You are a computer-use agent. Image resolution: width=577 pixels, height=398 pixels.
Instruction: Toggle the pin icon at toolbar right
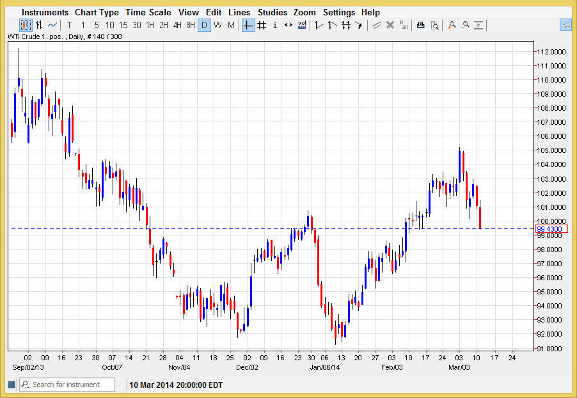click(x=565, y=25)
